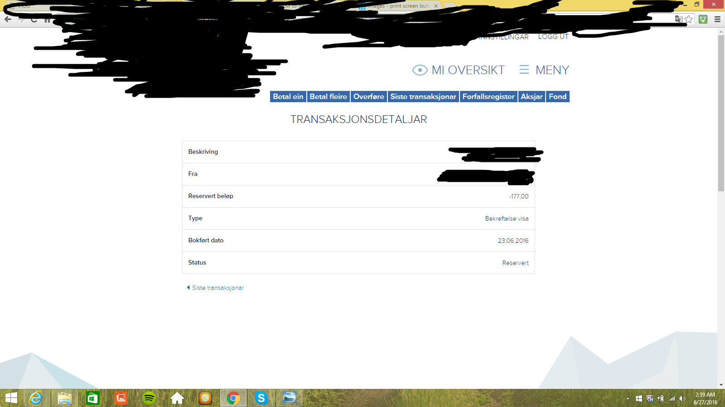The image size is (725, 407).
Task: Click the green extension icon in the toolbar
Action: pyautogui.click(x=703, y=19)
